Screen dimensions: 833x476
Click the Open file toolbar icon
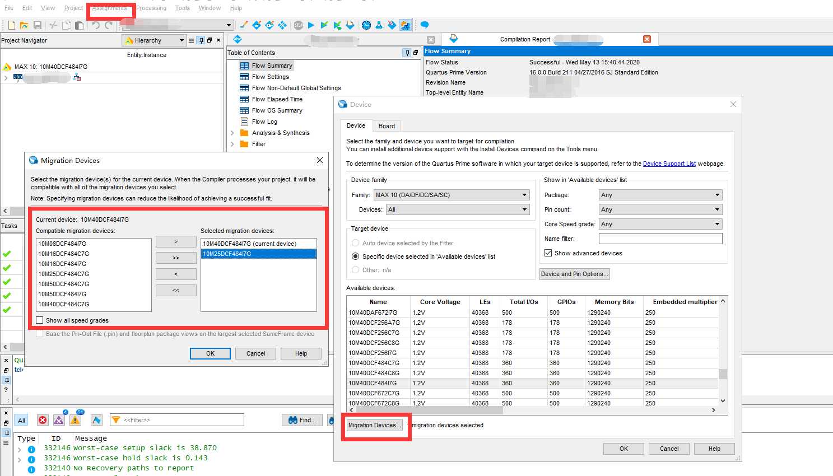[x=24, y=25]
